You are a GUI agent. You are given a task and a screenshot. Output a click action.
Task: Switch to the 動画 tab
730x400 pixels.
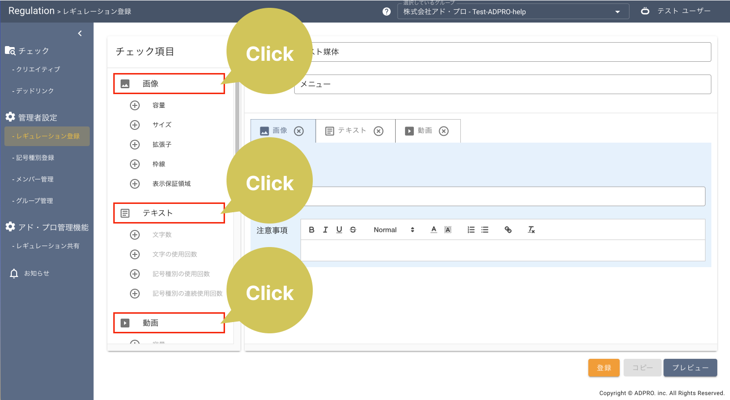tap(419, 131)
